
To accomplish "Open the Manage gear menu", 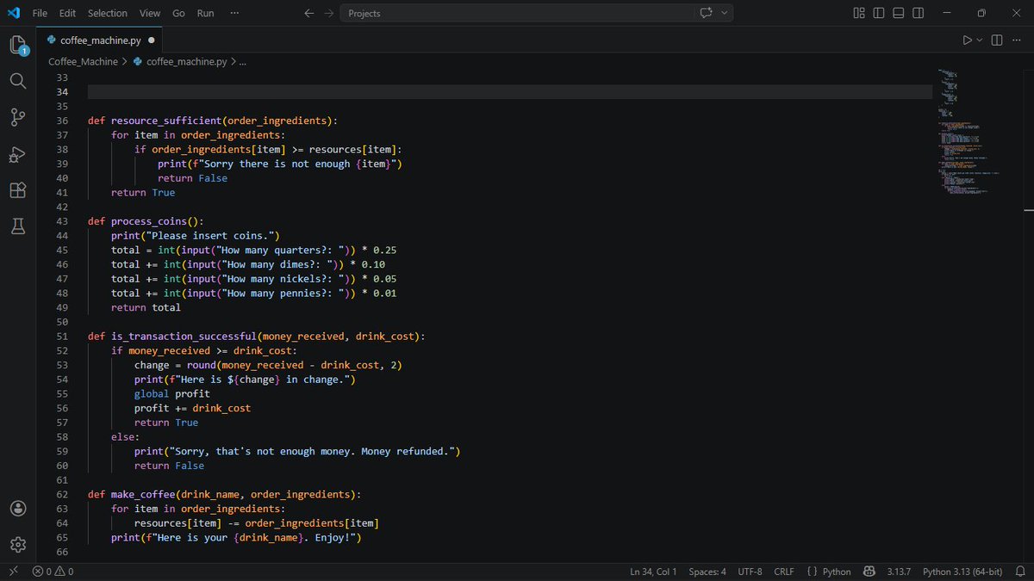I will click(18, 545).
